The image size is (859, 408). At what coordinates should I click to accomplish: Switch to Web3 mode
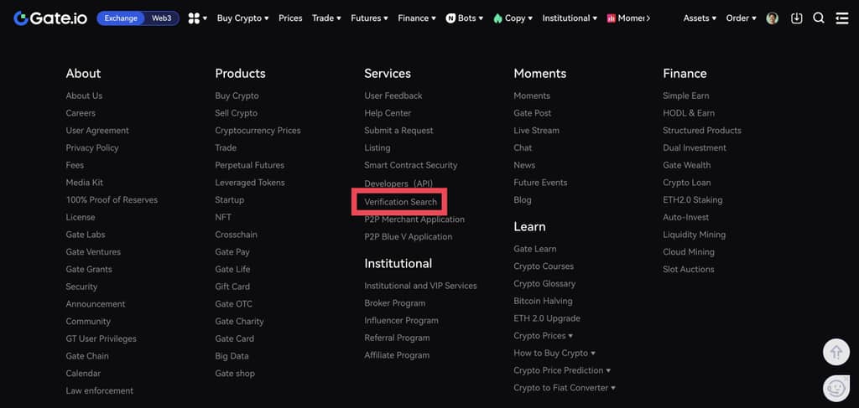(162, 18)
